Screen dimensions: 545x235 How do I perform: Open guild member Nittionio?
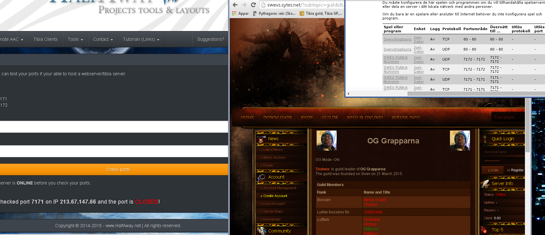(371, 229)
